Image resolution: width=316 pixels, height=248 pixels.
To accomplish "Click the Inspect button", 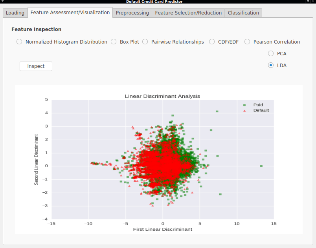I will click(x=36, y=66).
